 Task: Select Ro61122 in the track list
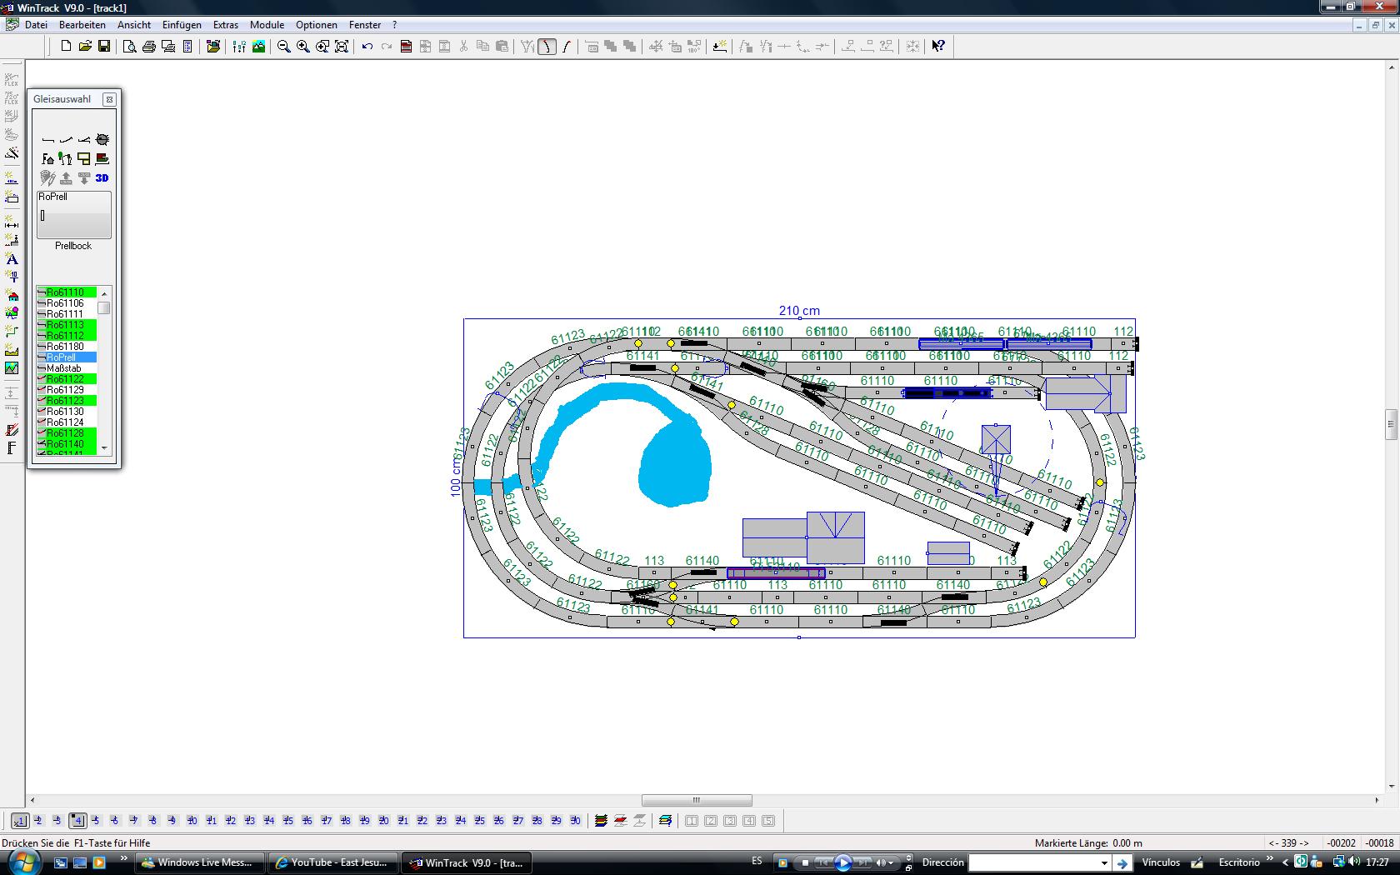66,379
